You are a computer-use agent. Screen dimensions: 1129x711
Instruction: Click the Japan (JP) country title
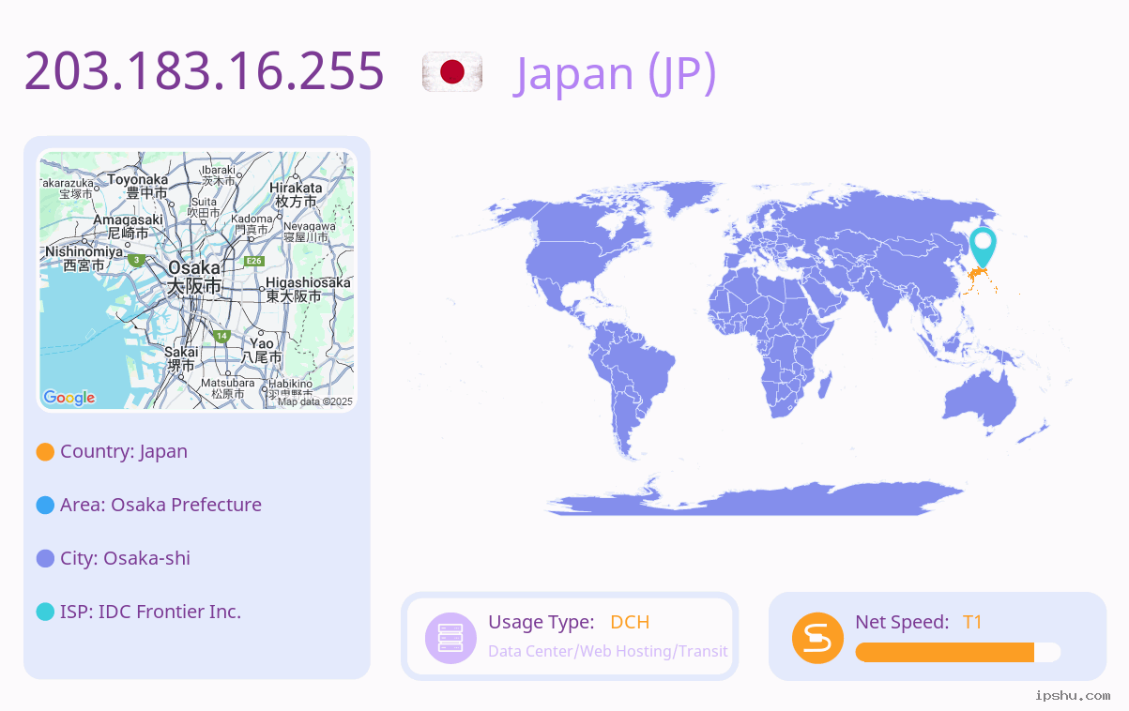point(616,72)
